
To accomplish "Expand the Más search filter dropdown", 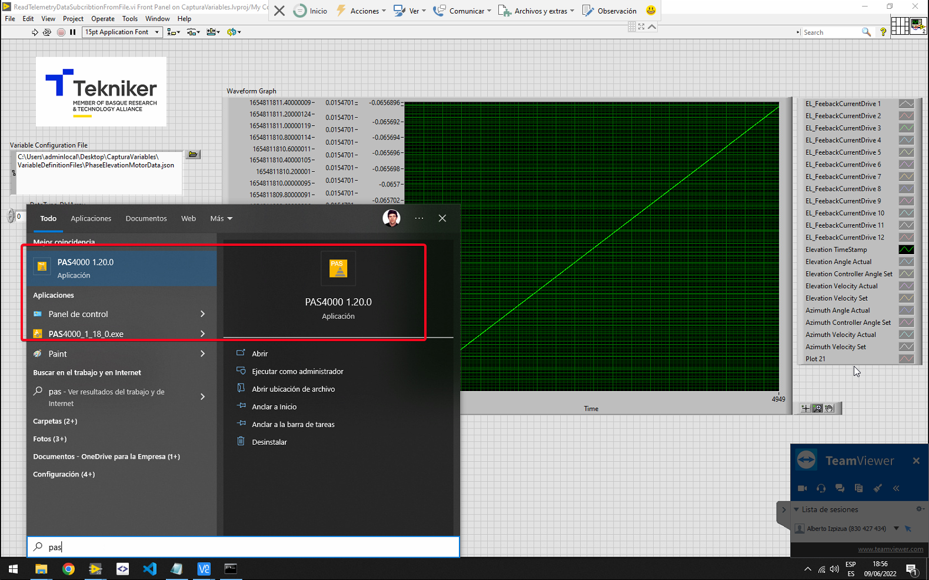I will [221, 218].
